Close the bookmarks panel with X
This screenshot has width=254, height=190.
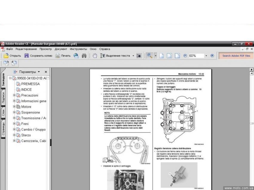click(x=46, y=72)
